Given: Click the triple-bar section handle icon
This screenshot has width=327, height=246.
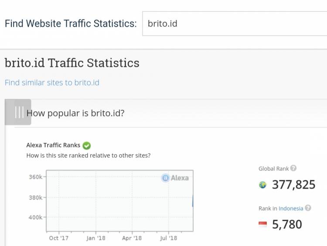Looking at the screenshot, I should 19,112.
